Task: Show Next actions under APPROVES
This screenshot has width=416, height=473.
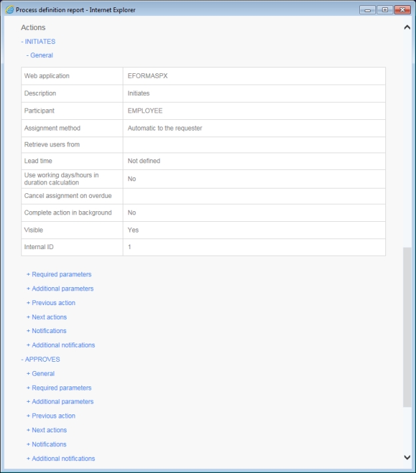Action: click(x=47, y=430)
